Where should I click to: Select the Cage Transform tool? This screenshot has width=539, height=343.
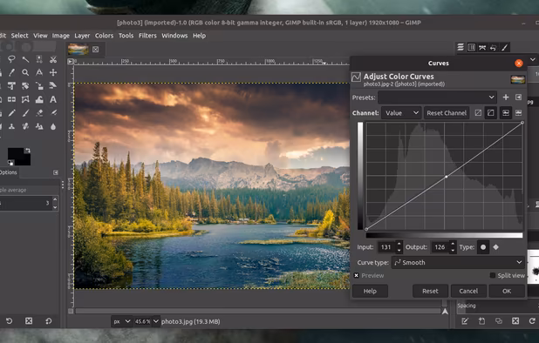[25, 99]
